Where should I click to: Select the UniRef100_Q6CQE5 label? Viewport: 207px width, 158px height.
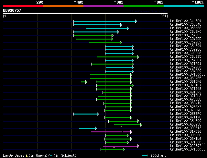[186, 78]
